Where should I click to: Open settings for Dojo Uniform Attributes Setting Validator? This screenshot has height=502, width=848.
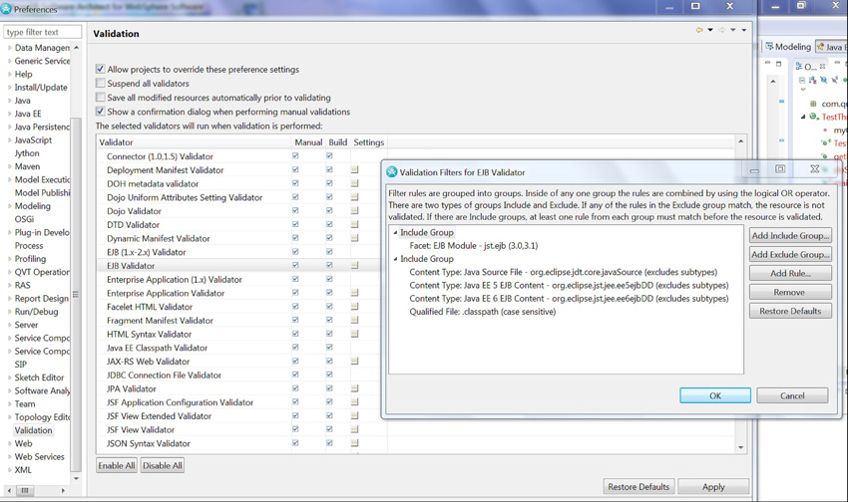click(355, 197)
